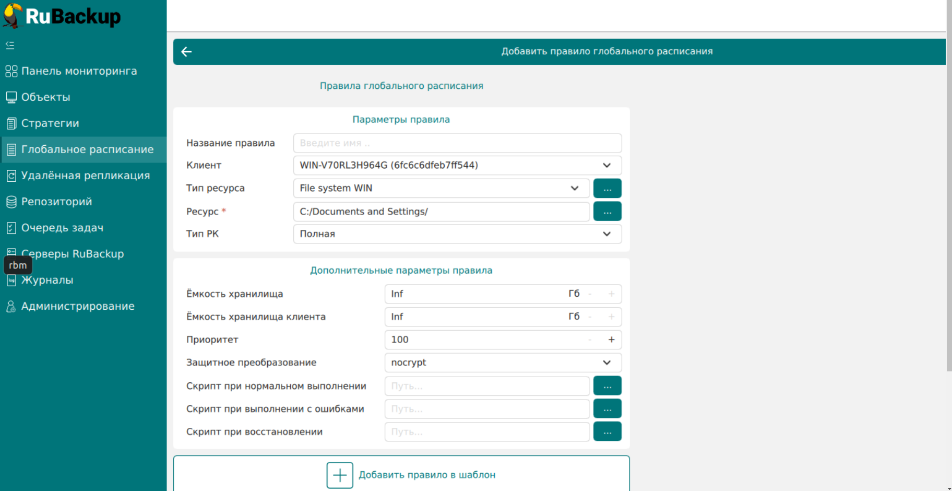Browse for script on restore
Viewport: 952px width, 491px height.
pyautogui.click(x=607, y=432)
